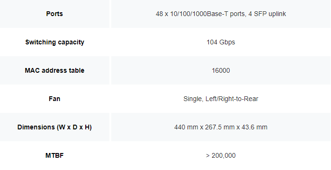Click the 267.5 mm depth value
331x170 pixels.
tap(221, 127)
